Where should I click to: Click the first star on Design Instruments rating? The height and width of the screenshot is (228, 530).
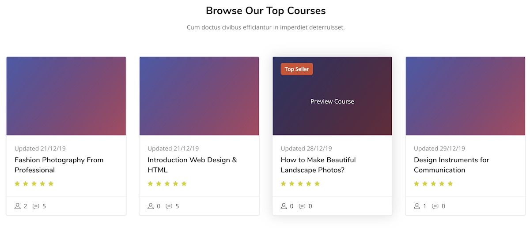[x=416, y=183]
